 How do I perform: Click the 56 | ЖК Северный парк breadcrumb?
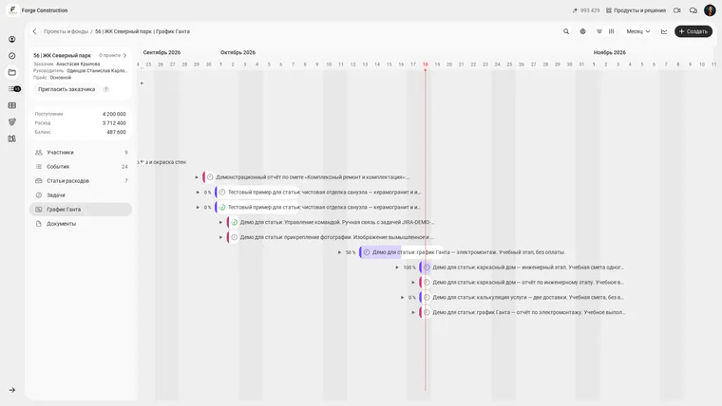tap(123, 31)
